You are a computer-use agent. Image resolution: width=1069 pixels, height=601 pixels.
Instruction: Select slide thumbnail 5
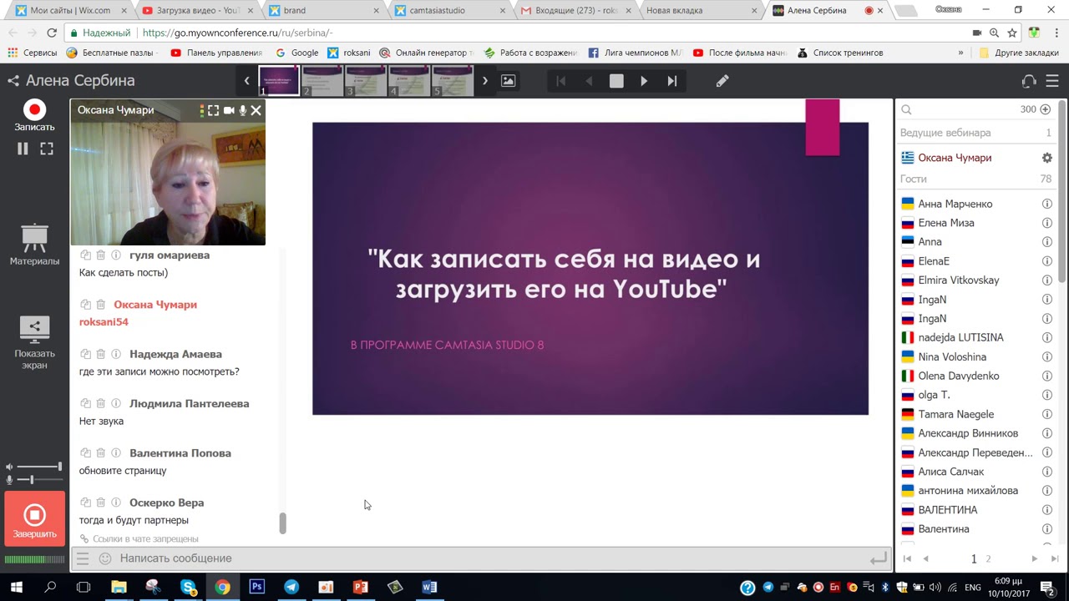click(x=453, y=81)
